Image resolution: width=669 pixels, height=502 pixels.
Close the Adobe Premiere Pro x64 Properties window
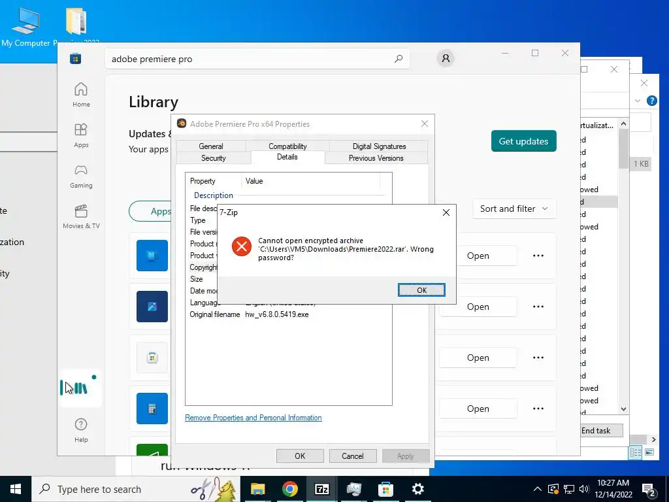[424, 124]
